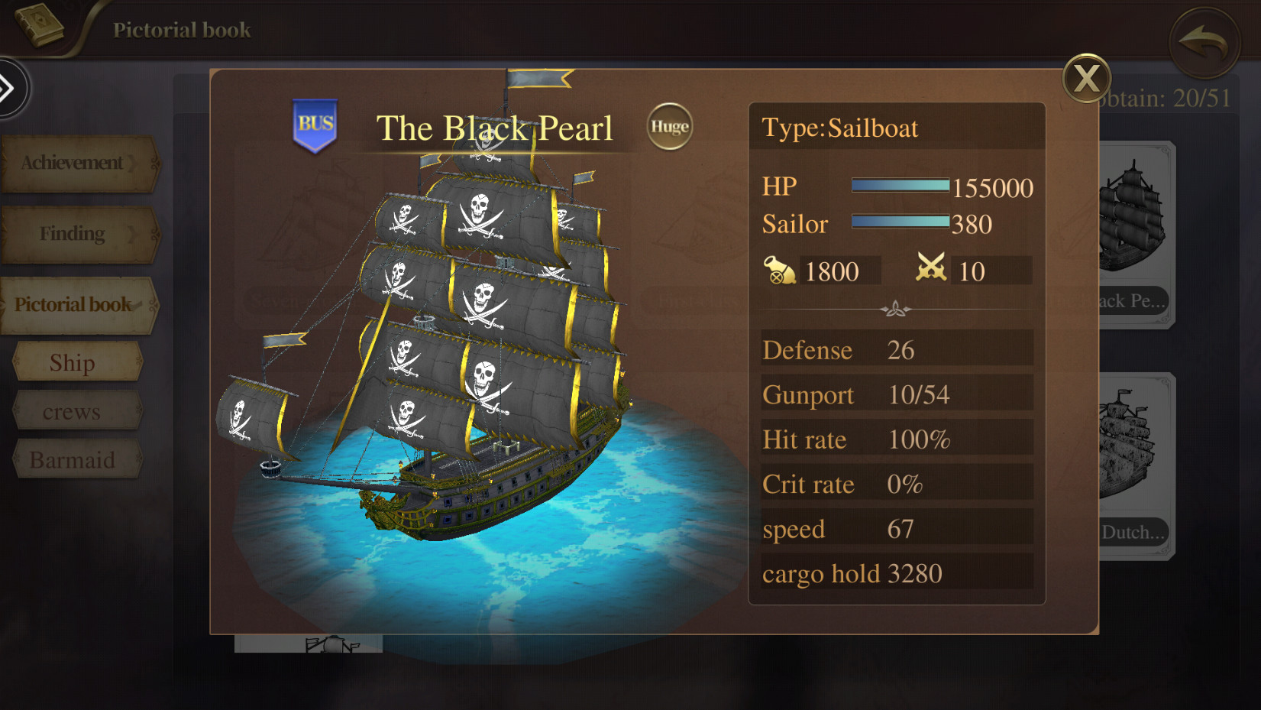The width and height of the screenshot is (1261, 710).
Task: Click the HP progress bar
Action: tap(900, 186)
